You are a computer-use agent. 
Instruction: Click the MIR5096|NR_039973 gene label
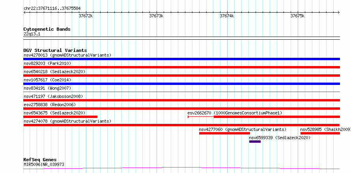[44, 165]
